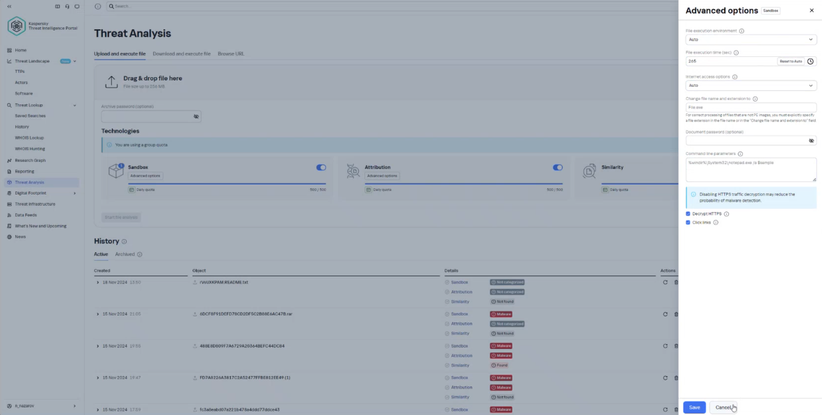Image resolution: width=822 pixels, height=415 pixels.
Task: Click the Attribution technology icon
Action: pyautogui.click(x=353, y=171)
